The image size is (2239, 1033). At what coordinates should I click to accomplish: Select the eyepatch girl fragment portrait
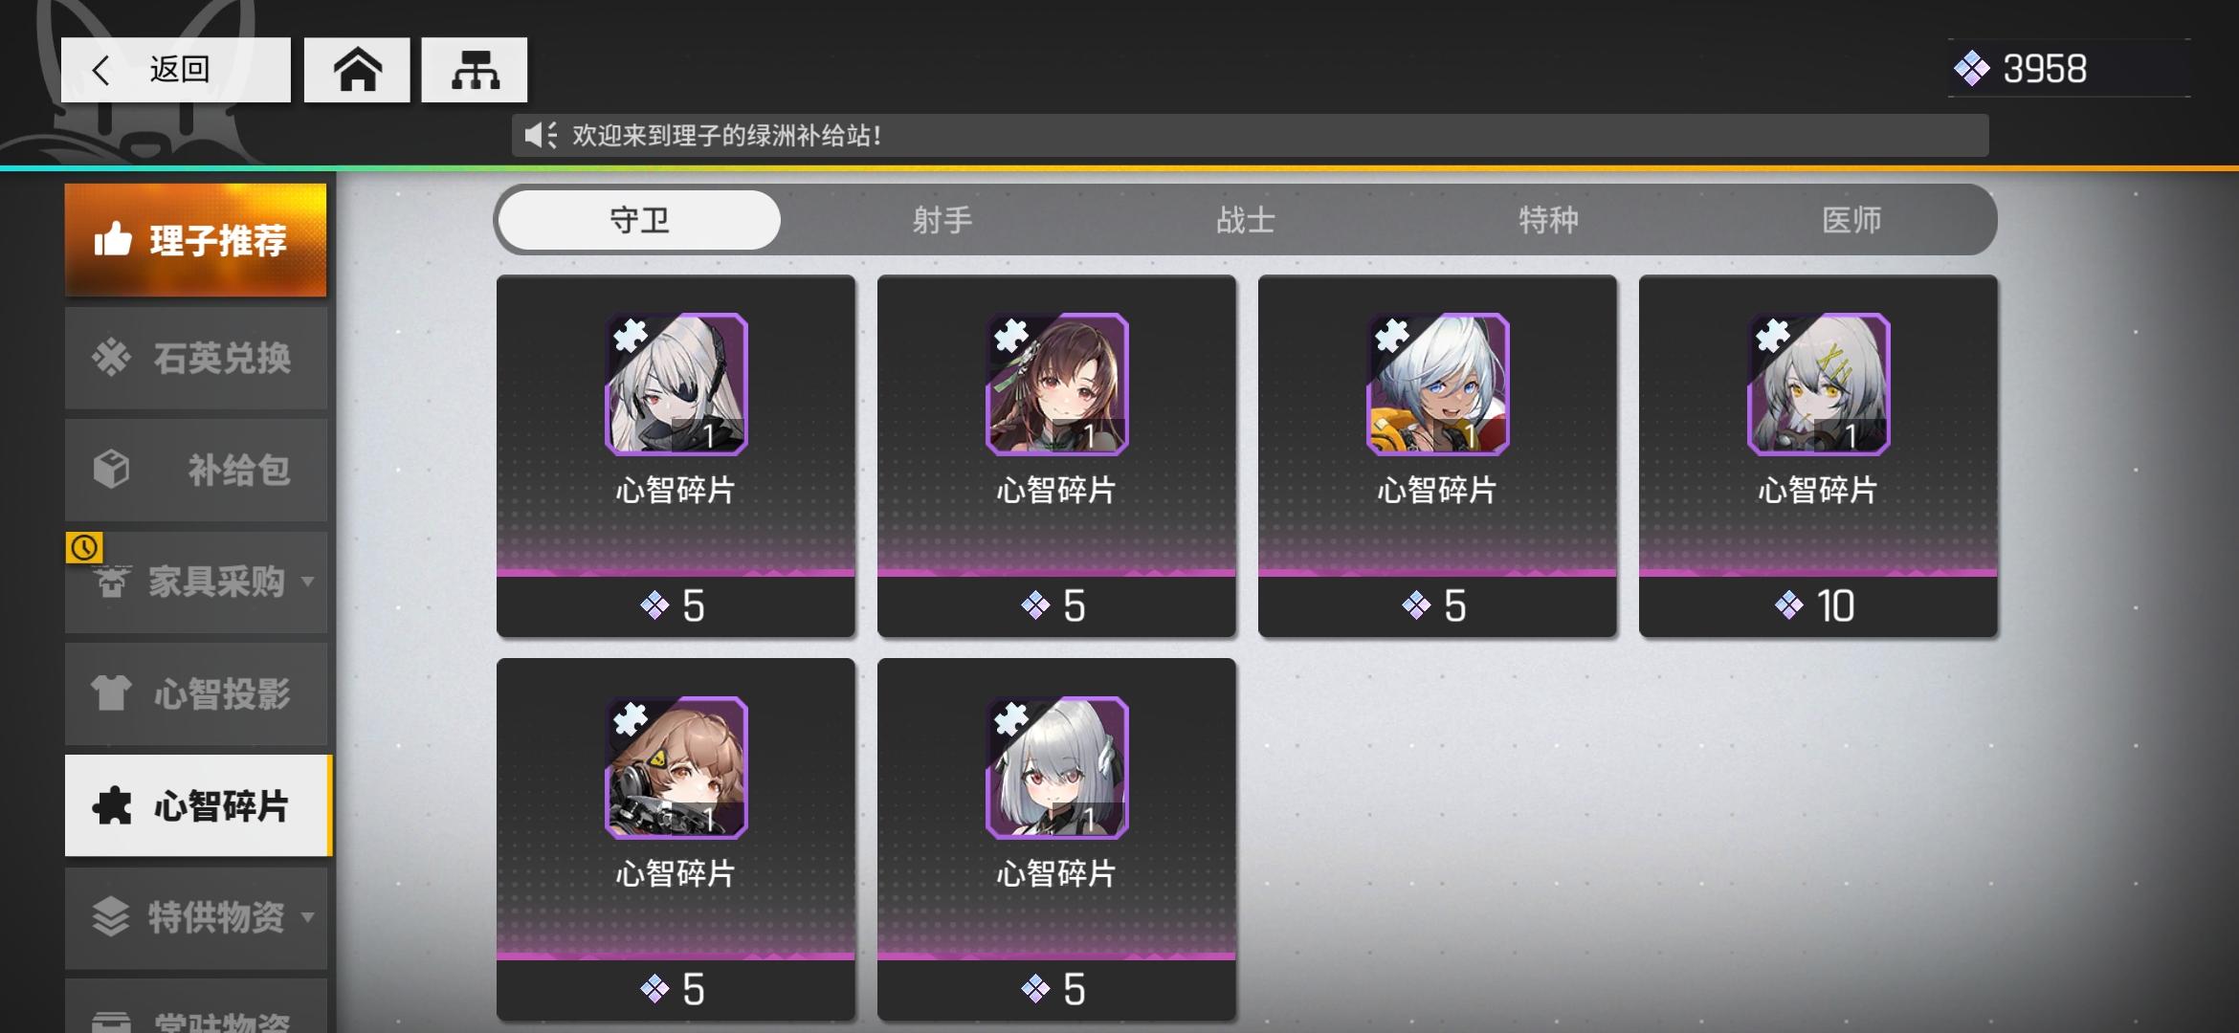point(676,384)
